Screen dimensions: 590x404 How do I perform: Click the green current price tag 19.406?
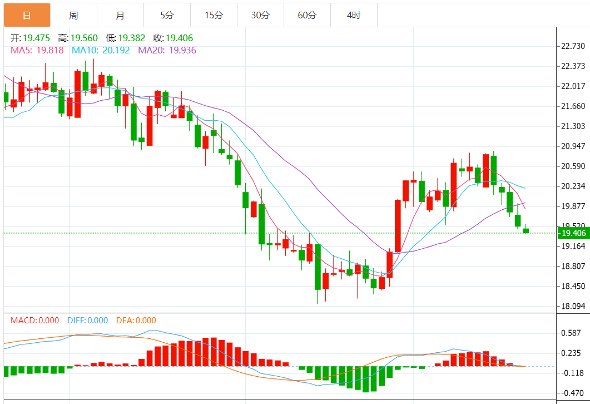573,233
